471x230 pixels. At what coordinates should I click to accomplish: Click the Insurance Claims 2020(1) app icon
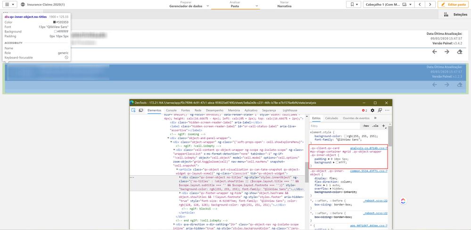point(23,5)
